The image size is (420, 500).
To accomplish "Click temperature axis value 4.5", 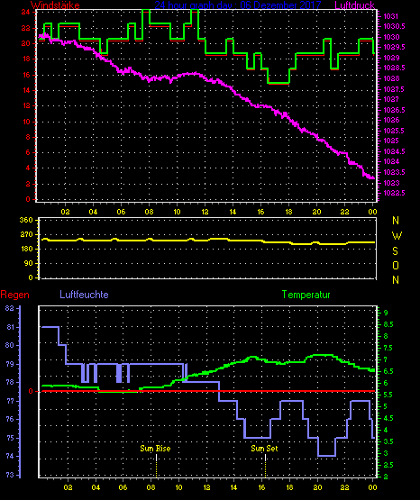I will pos(388,418).
